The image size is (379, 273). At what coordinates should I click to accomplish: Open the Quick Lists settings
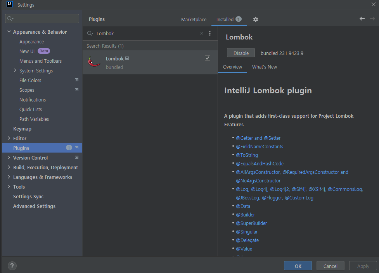[x=31, y=109]
